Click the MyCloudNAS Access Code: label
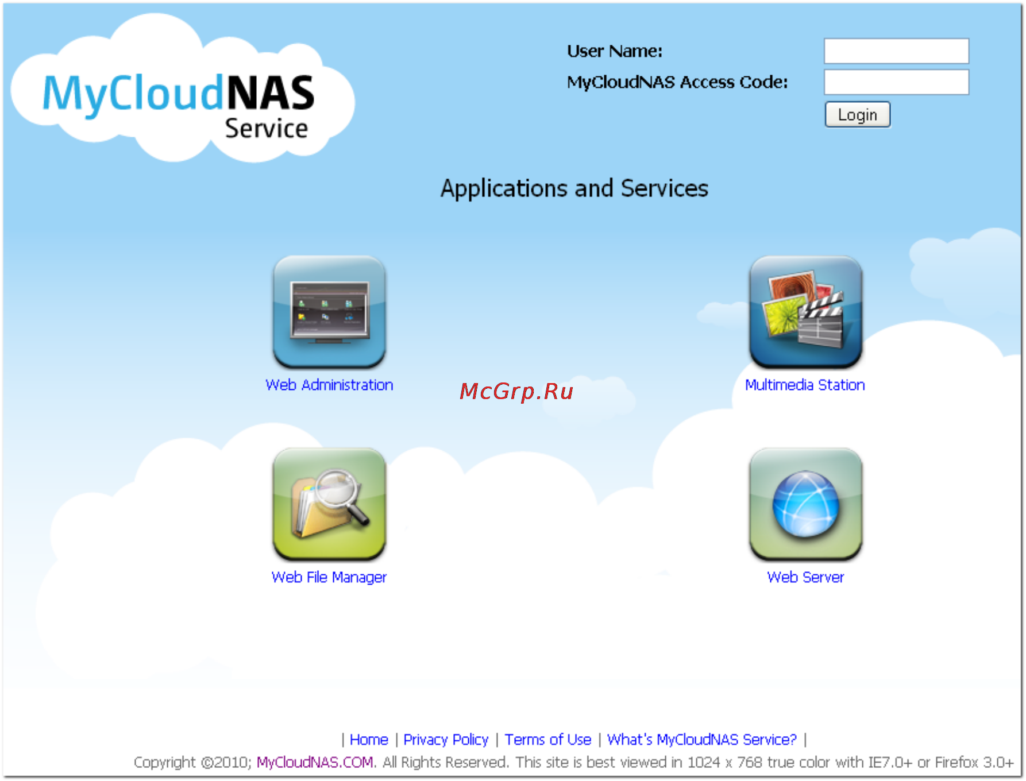 point(677,82)
